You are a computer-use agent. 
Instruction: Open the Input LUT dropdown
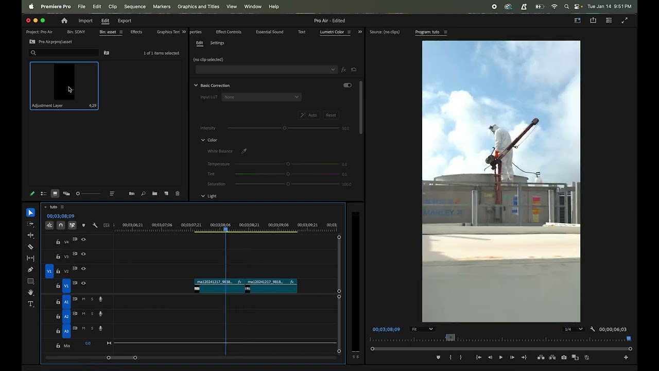click(x=261, y=97)
